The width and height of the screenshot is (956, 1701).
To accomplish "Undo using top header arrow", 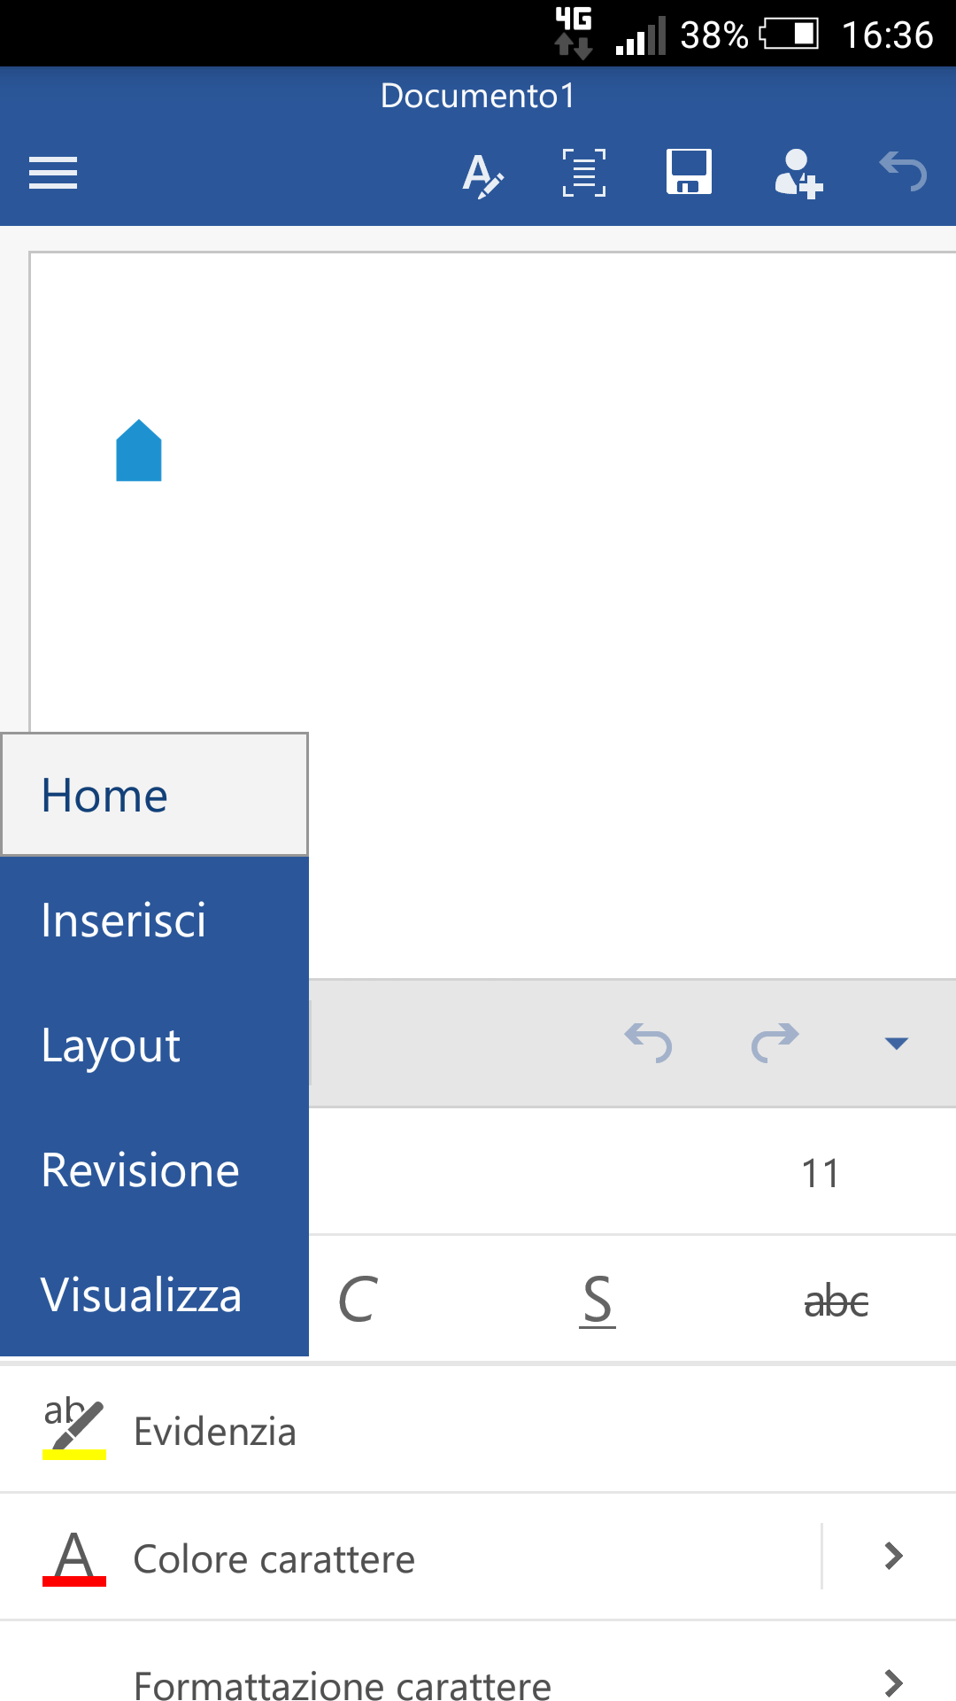I will pos(903,172).
